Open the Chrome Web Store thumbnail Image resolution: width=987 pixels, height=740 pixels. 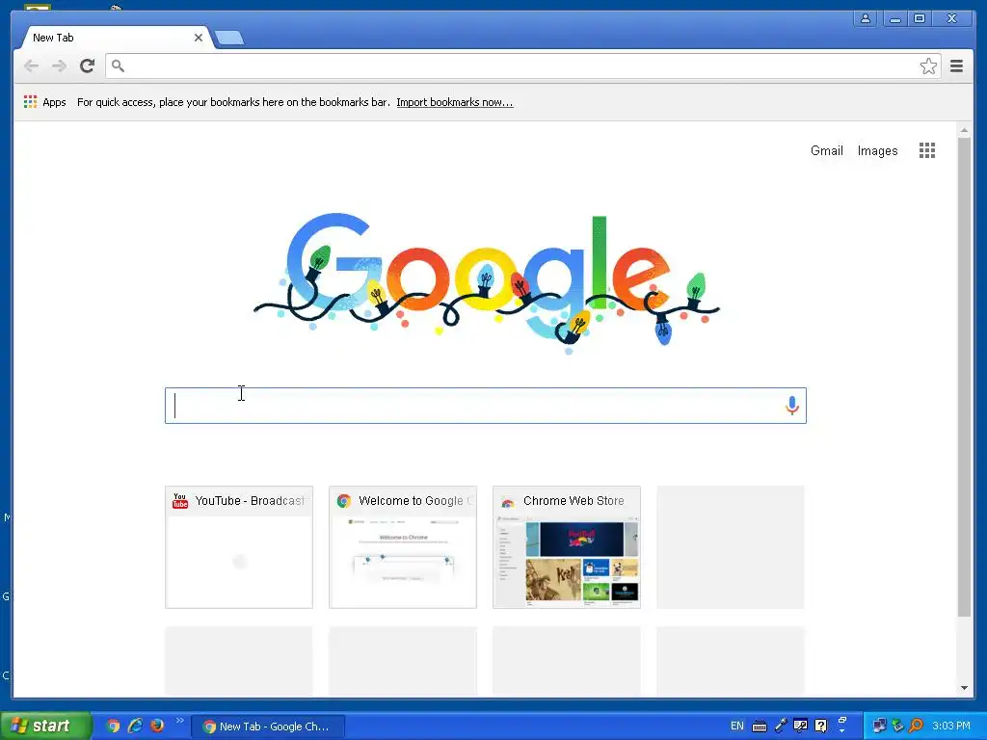[567, 547]
